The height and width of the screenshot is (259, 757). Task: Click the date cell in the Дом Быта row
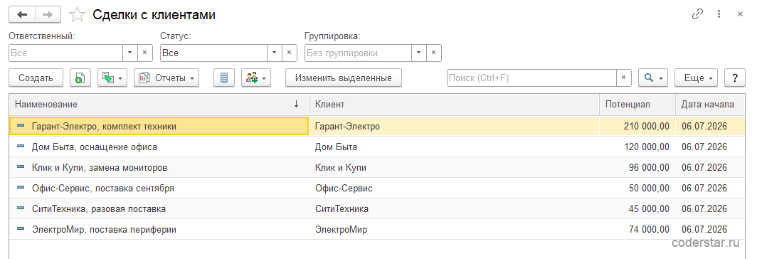pos(710,147)
